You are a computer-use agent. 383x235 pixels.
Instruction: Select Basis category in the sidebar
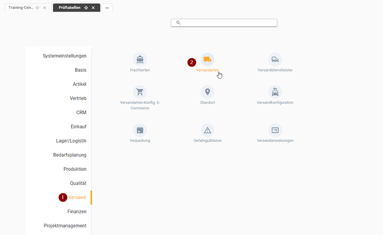(80, 70)
